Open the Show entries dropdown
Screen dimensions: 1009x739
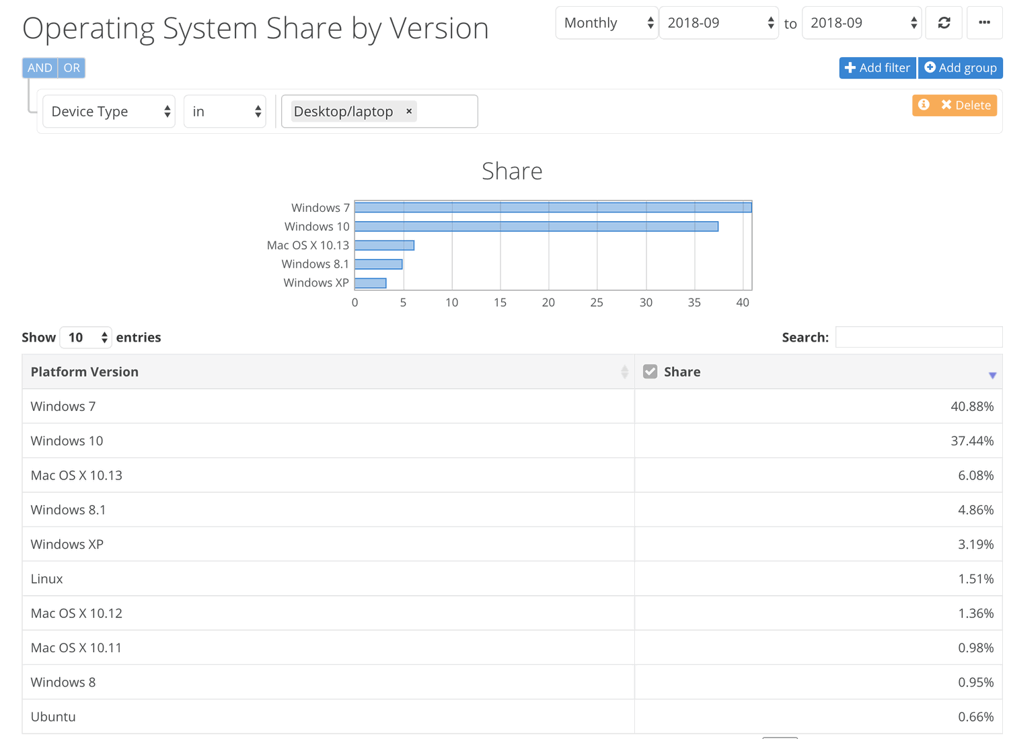(85, 337)
